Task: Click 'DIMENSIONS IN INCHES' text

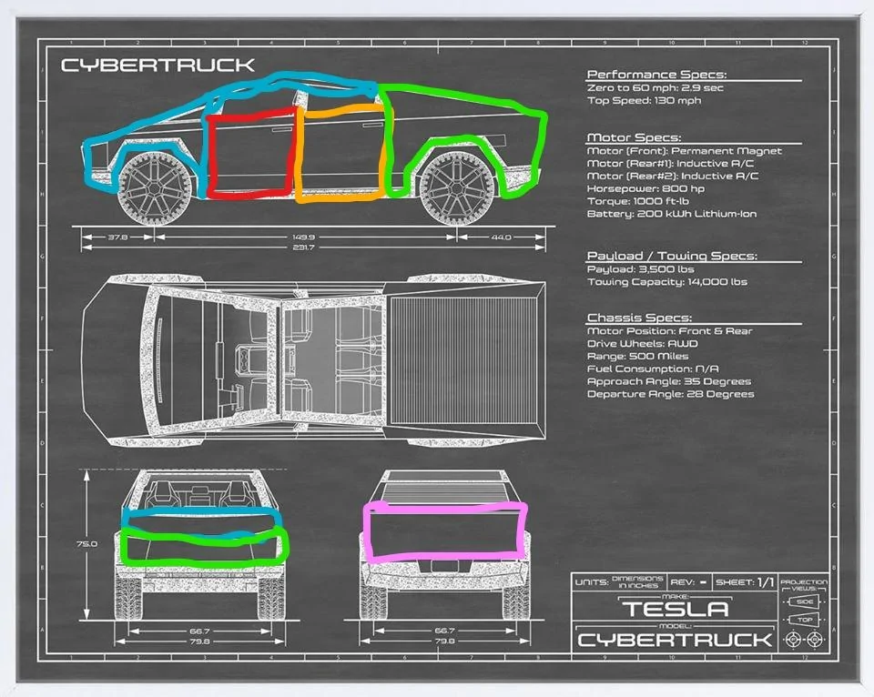Action: [x=637, y=582]
